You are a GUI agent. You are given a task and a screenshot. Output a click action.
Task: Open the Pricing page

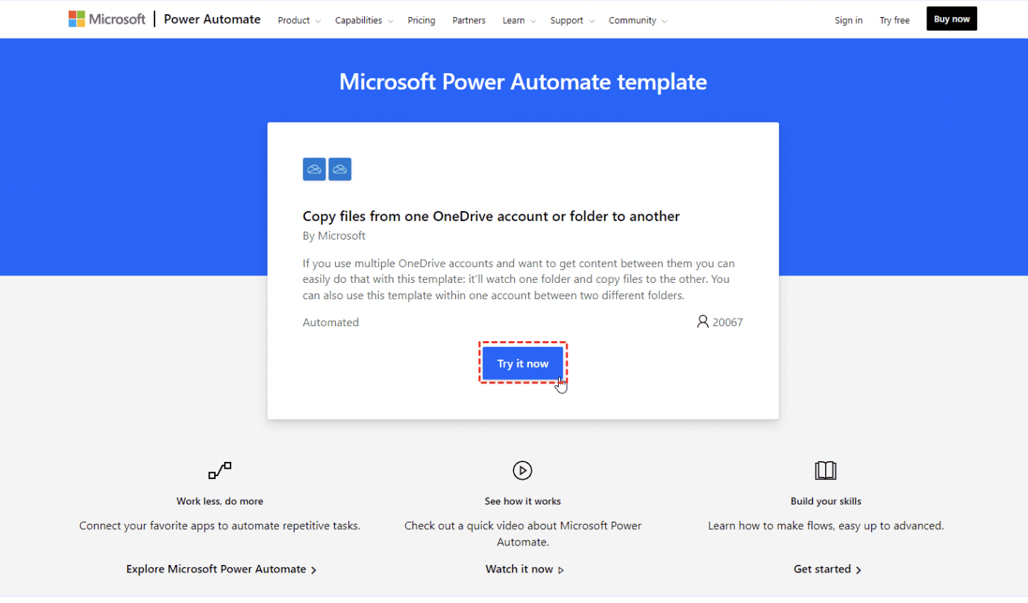(421, 20)
